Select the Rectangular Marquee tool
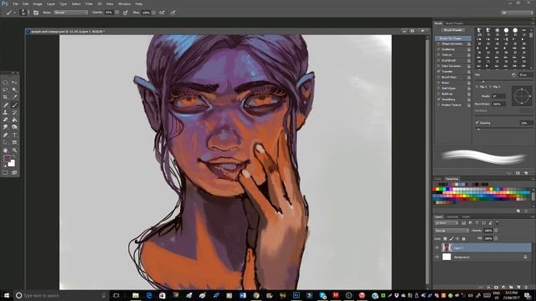536x301 pixels. (x=5, y=82)
